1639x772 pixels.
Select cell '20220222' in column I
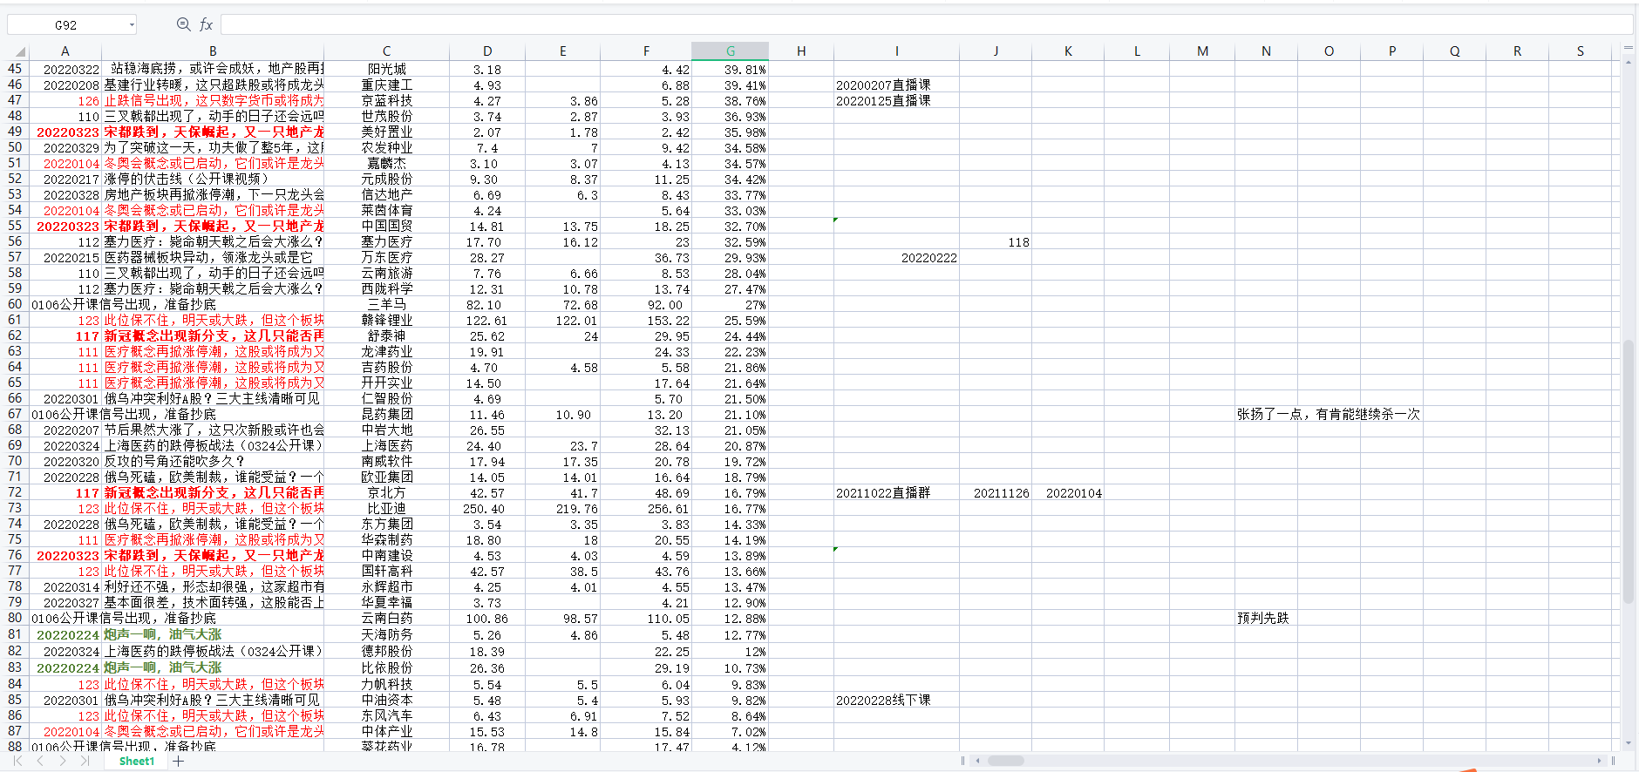point(896,257)
